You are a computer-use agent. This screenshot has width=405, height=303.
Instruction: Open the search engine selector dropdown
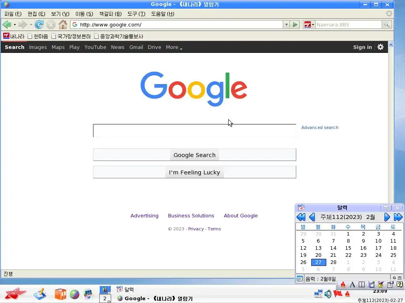point(309,24)
